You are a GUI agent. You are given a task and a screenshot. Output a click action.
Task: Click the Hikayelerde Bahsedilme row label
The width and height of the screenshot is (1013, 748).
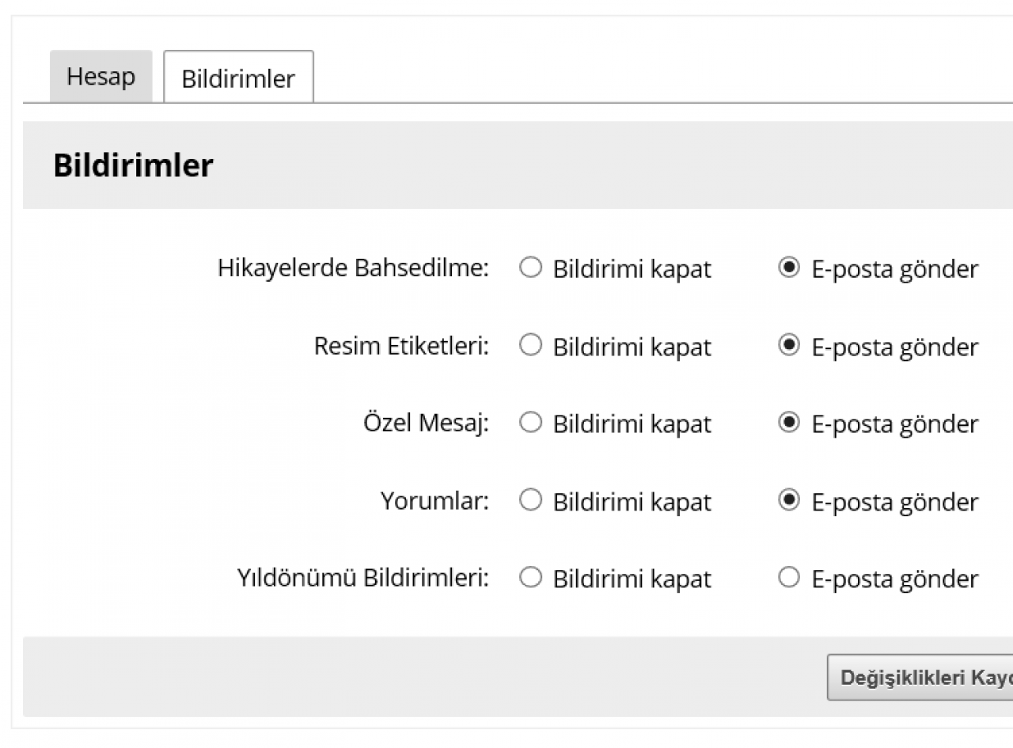click(x=353, y=268)
